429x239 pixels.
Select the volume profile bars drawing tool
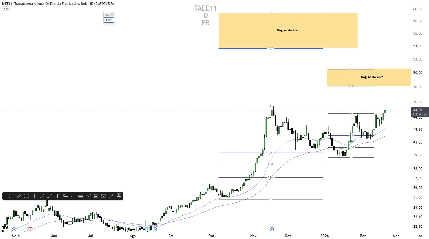tap(11, 196)
